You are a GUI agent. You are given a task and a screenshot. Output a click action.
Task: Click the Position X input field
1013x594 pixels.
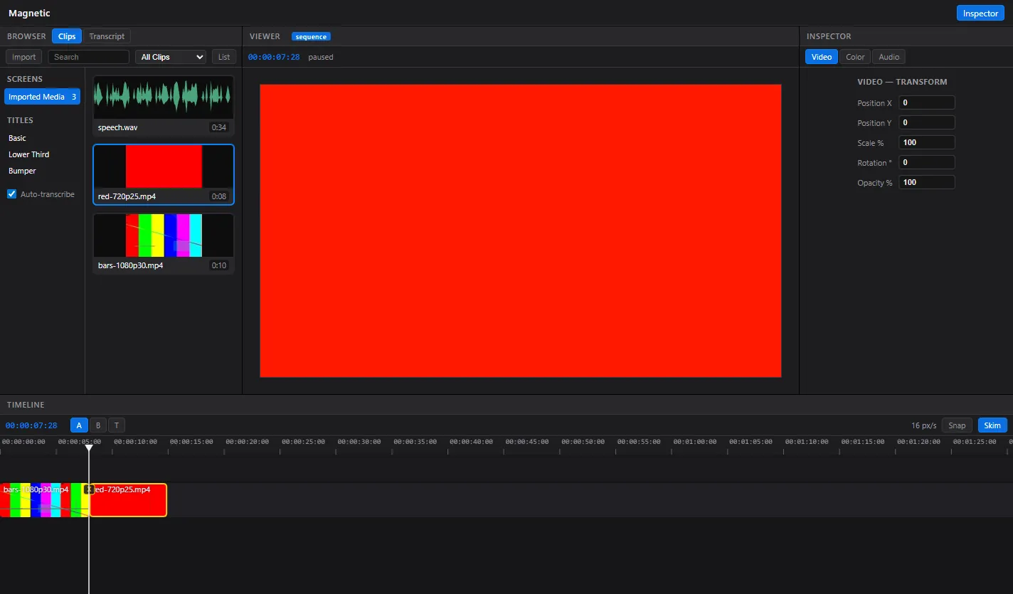pos(927,102)
